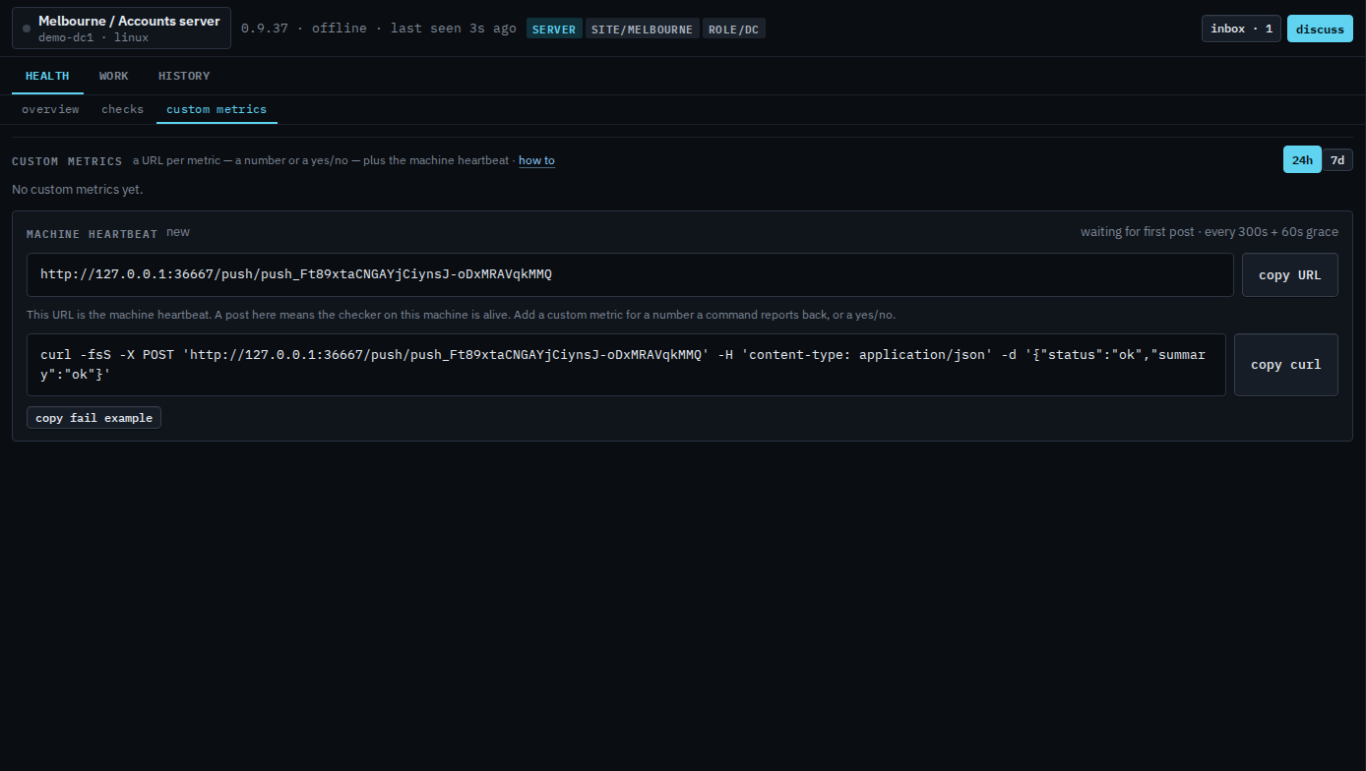The height and width of the screenshot is (771, 1366).
Task: Click the heartbeat push URL field
Action: click(630, 274)
